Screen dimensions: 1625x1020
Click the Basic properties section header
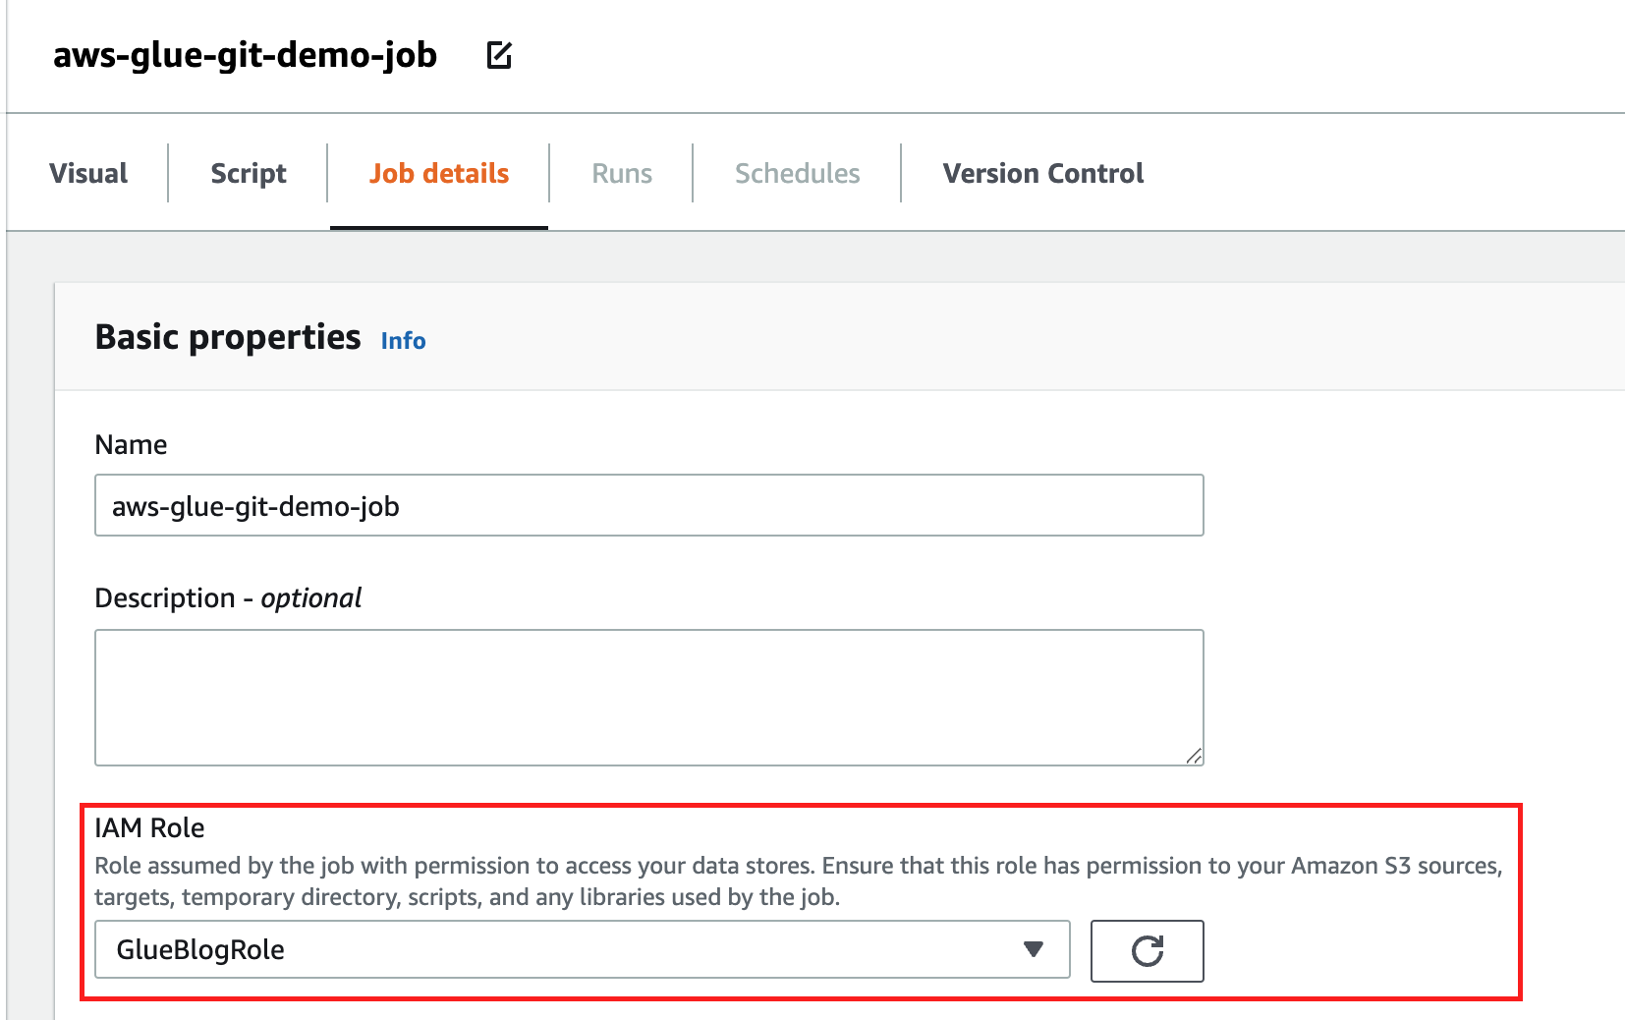point(228,337)
